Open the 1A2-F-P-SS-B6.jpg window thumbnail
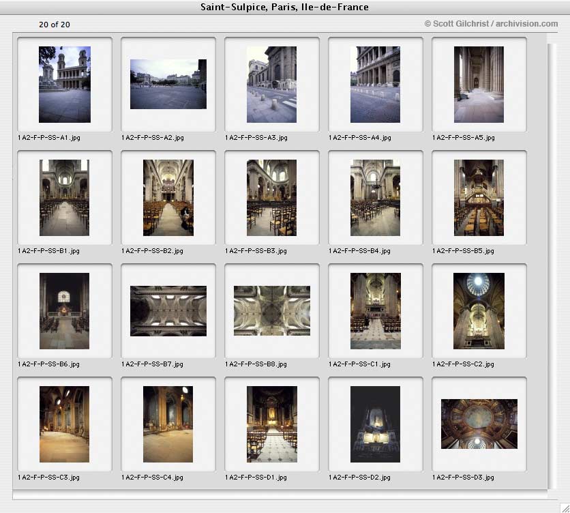 64,311
